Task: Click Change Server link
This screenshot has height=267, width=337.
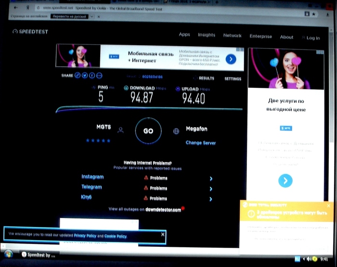Action: [201, 143]
